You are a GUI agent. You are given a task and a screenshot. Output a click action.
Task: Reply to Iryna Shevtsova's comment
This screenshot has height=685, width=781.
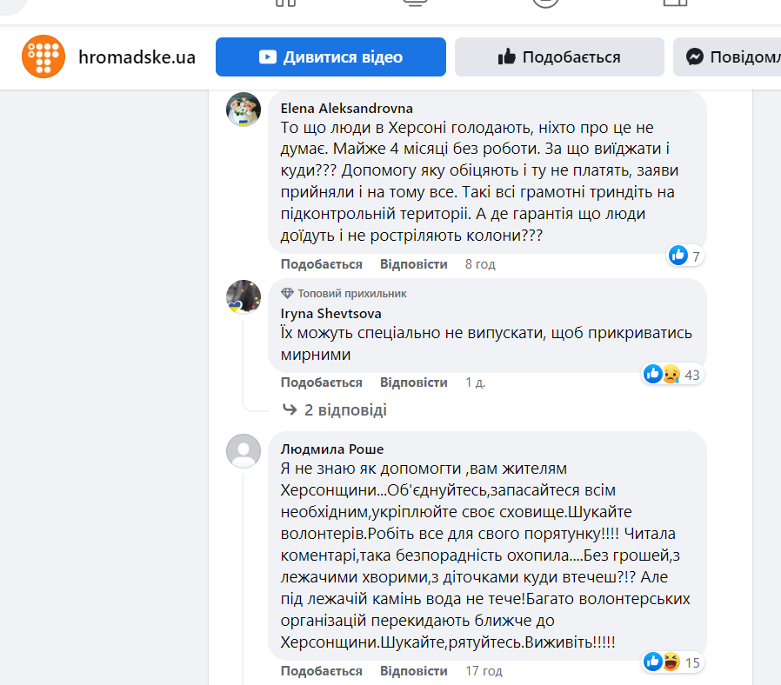413,382
